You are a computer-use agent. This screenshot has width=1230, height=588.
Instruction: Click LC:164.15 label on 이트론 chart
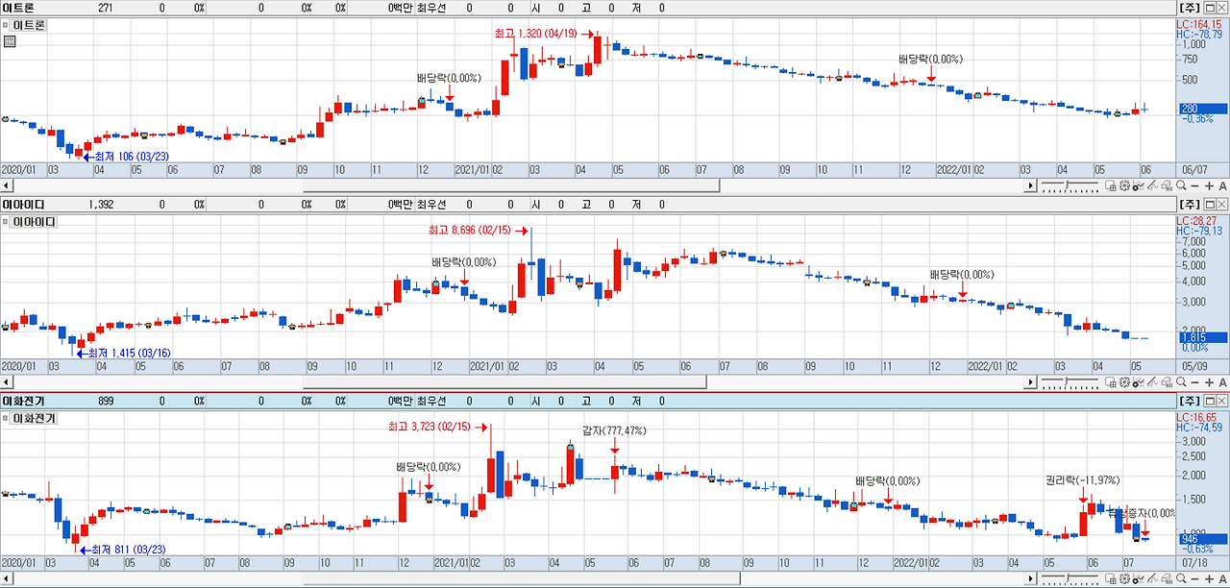point(1201,23)
